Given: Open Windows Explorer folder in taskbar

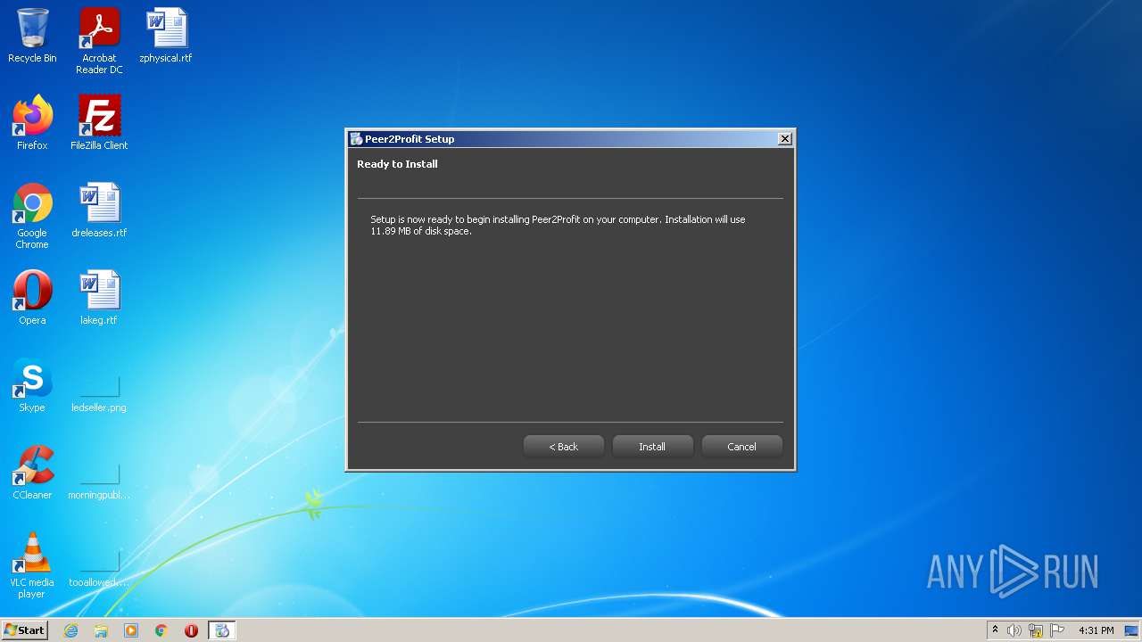Looking at the screenshot, I should [x=101, y=630].
